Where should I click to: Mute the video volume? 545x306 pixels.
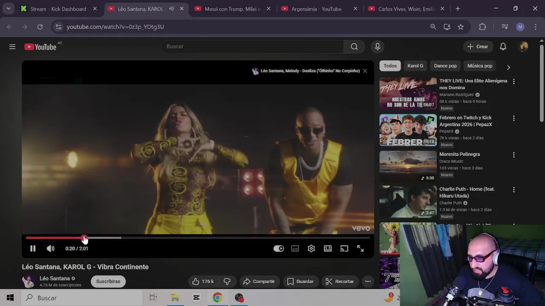click(x=51, y=249)
